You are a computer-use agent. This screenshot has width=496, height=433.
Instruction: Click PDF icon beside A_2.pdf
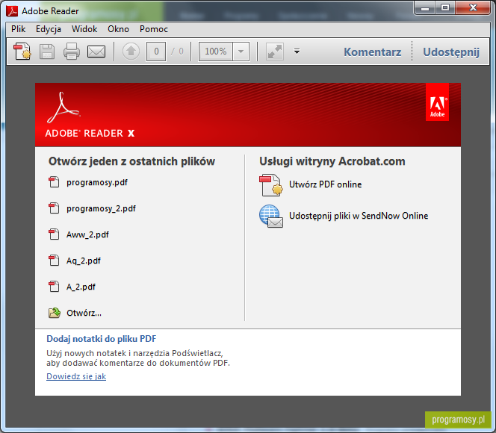point(54,287)
